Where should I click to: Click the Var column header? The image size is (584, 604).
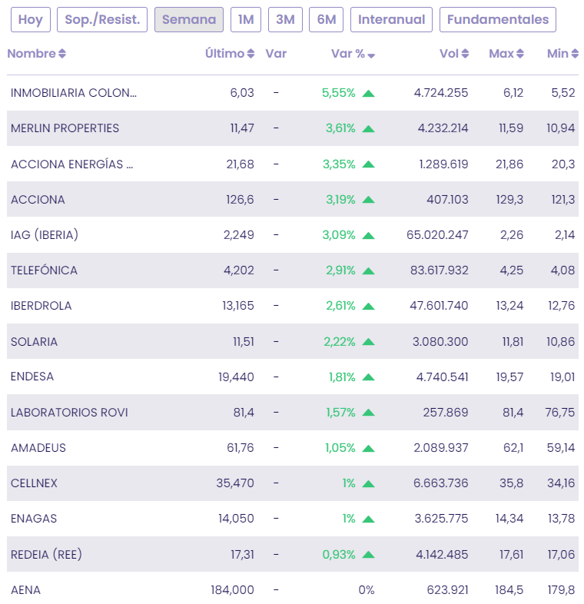(x=276, y=54)
